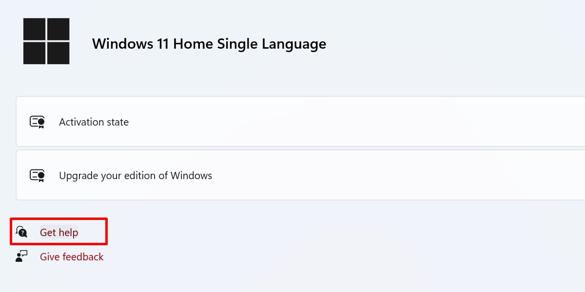Click the Windows 11 Home Single Language title
The height and width of the screenshot is (292, 585).
[x=209, y=44]
